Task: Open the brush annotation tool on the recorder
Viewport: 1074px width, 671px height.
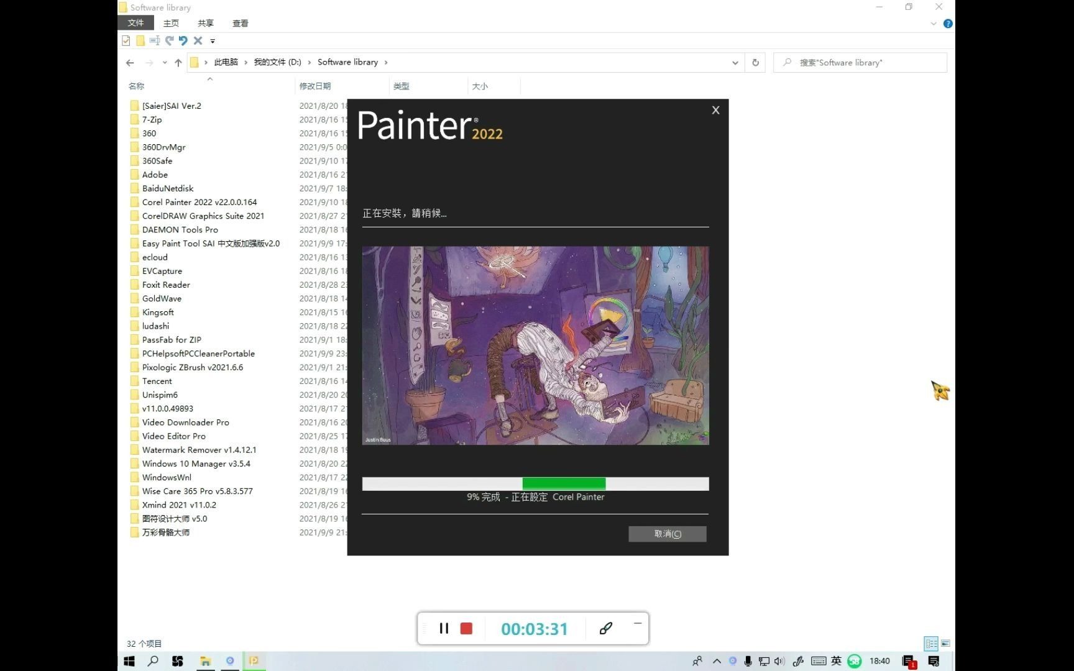Action: [605, 628]
